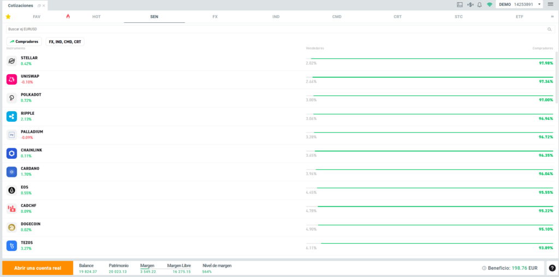Viewport: 559px width, 277px height.
Task: Click the 97.98% buyers value for Stellar
Action: 546,63
